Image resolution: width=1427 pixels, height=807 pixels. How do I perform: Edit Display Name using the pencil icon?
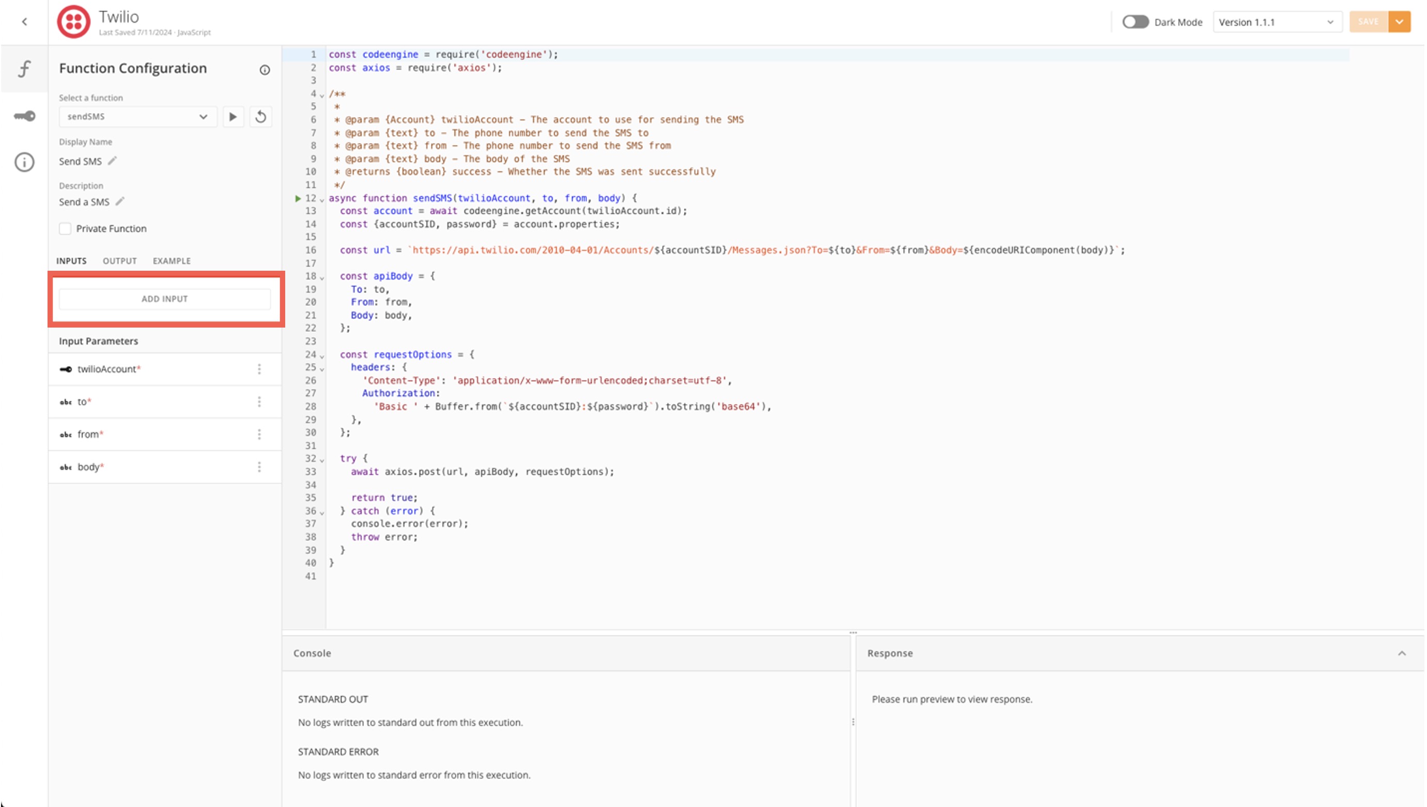[114, 161]
